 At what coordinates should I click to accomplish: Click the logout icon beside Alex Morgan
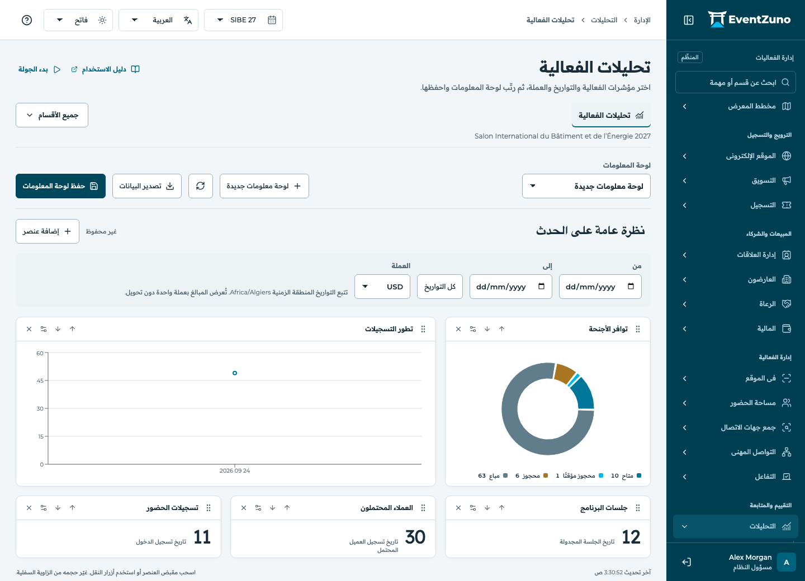686,562
